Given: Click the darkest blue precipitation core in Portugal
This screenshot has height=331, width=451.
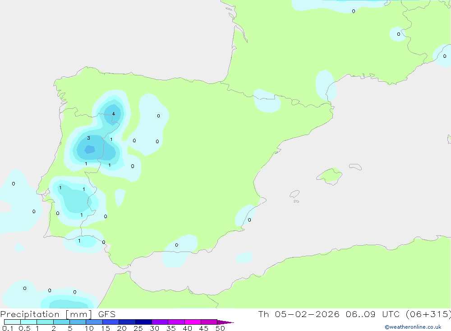Looking at the screenshot, I should click(x=90, y=149).
